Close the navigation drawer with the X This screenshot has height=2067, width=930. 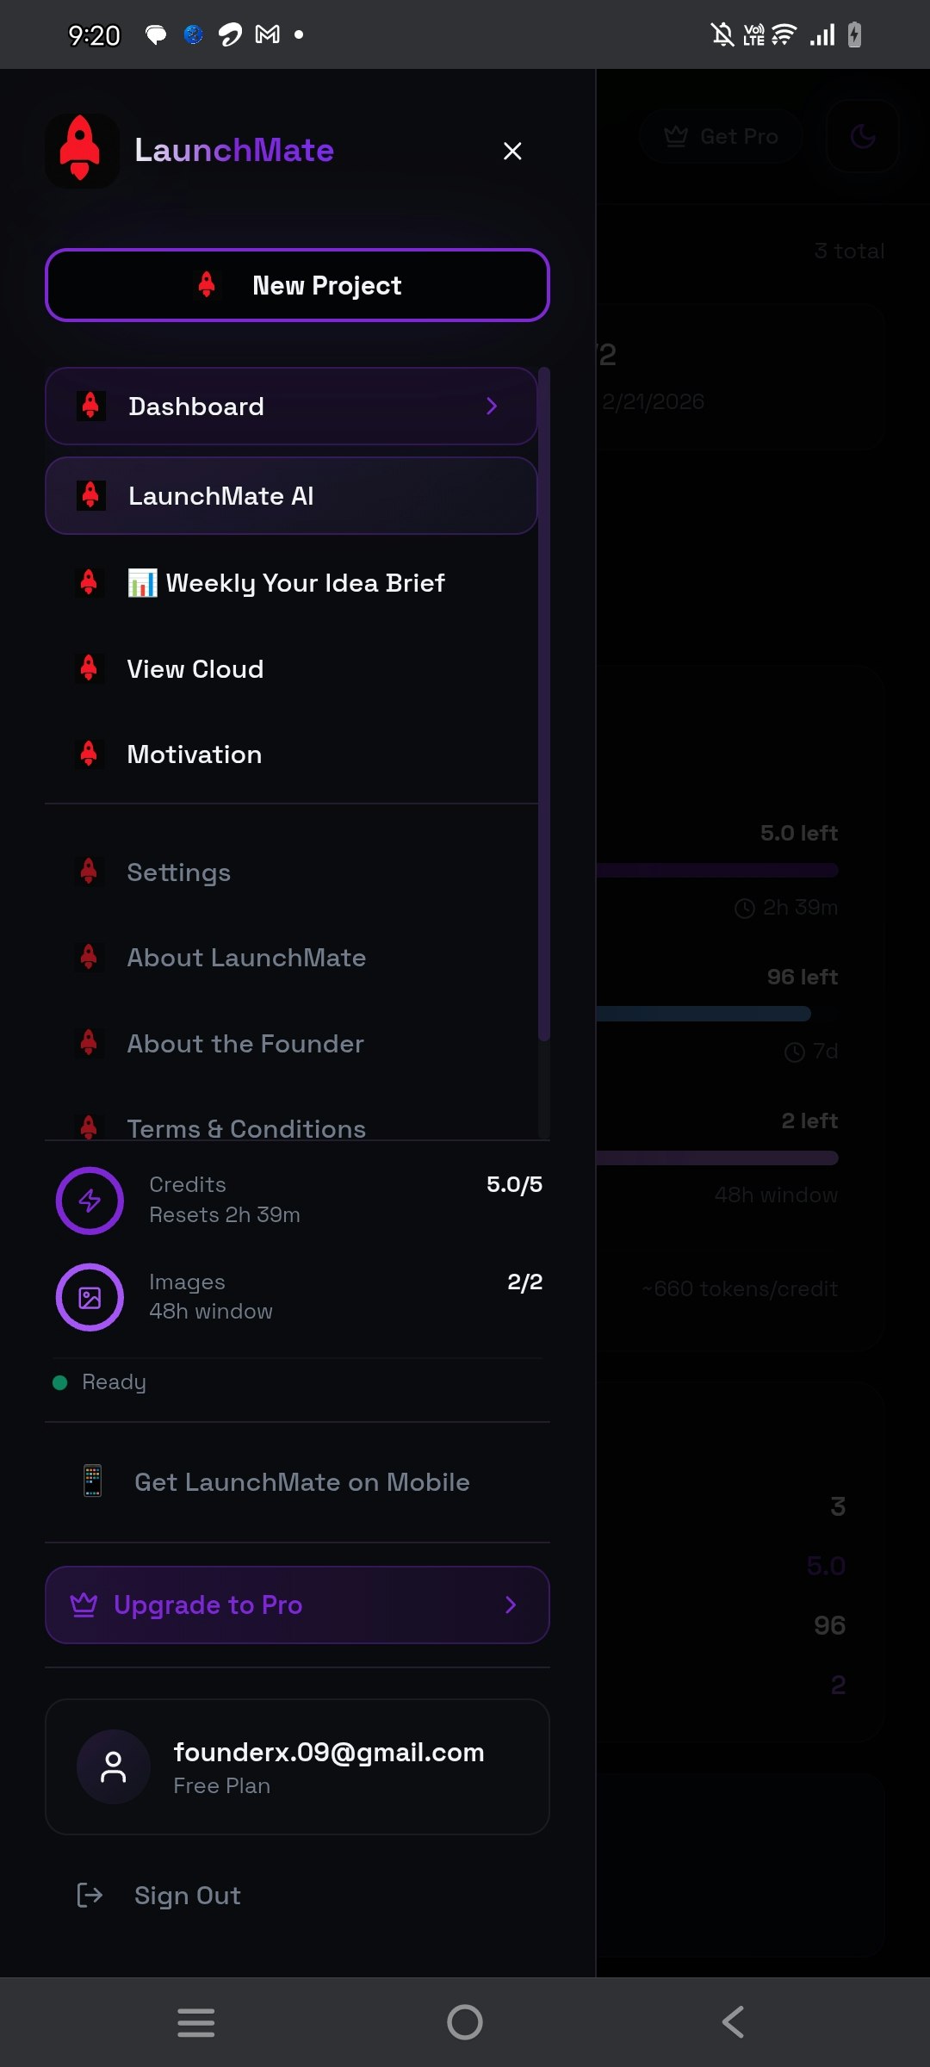pyautogui.click(x=512, y=151)
